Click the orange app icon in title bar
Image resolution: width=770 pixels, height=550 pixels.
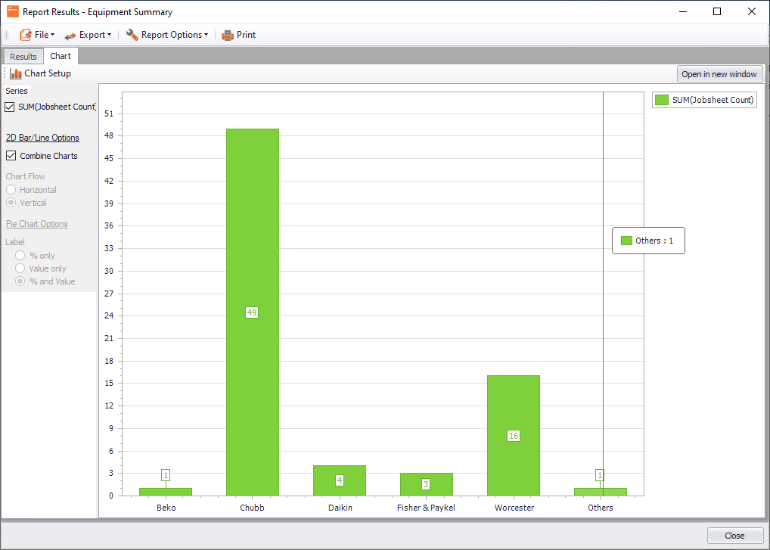pos(12,11)
